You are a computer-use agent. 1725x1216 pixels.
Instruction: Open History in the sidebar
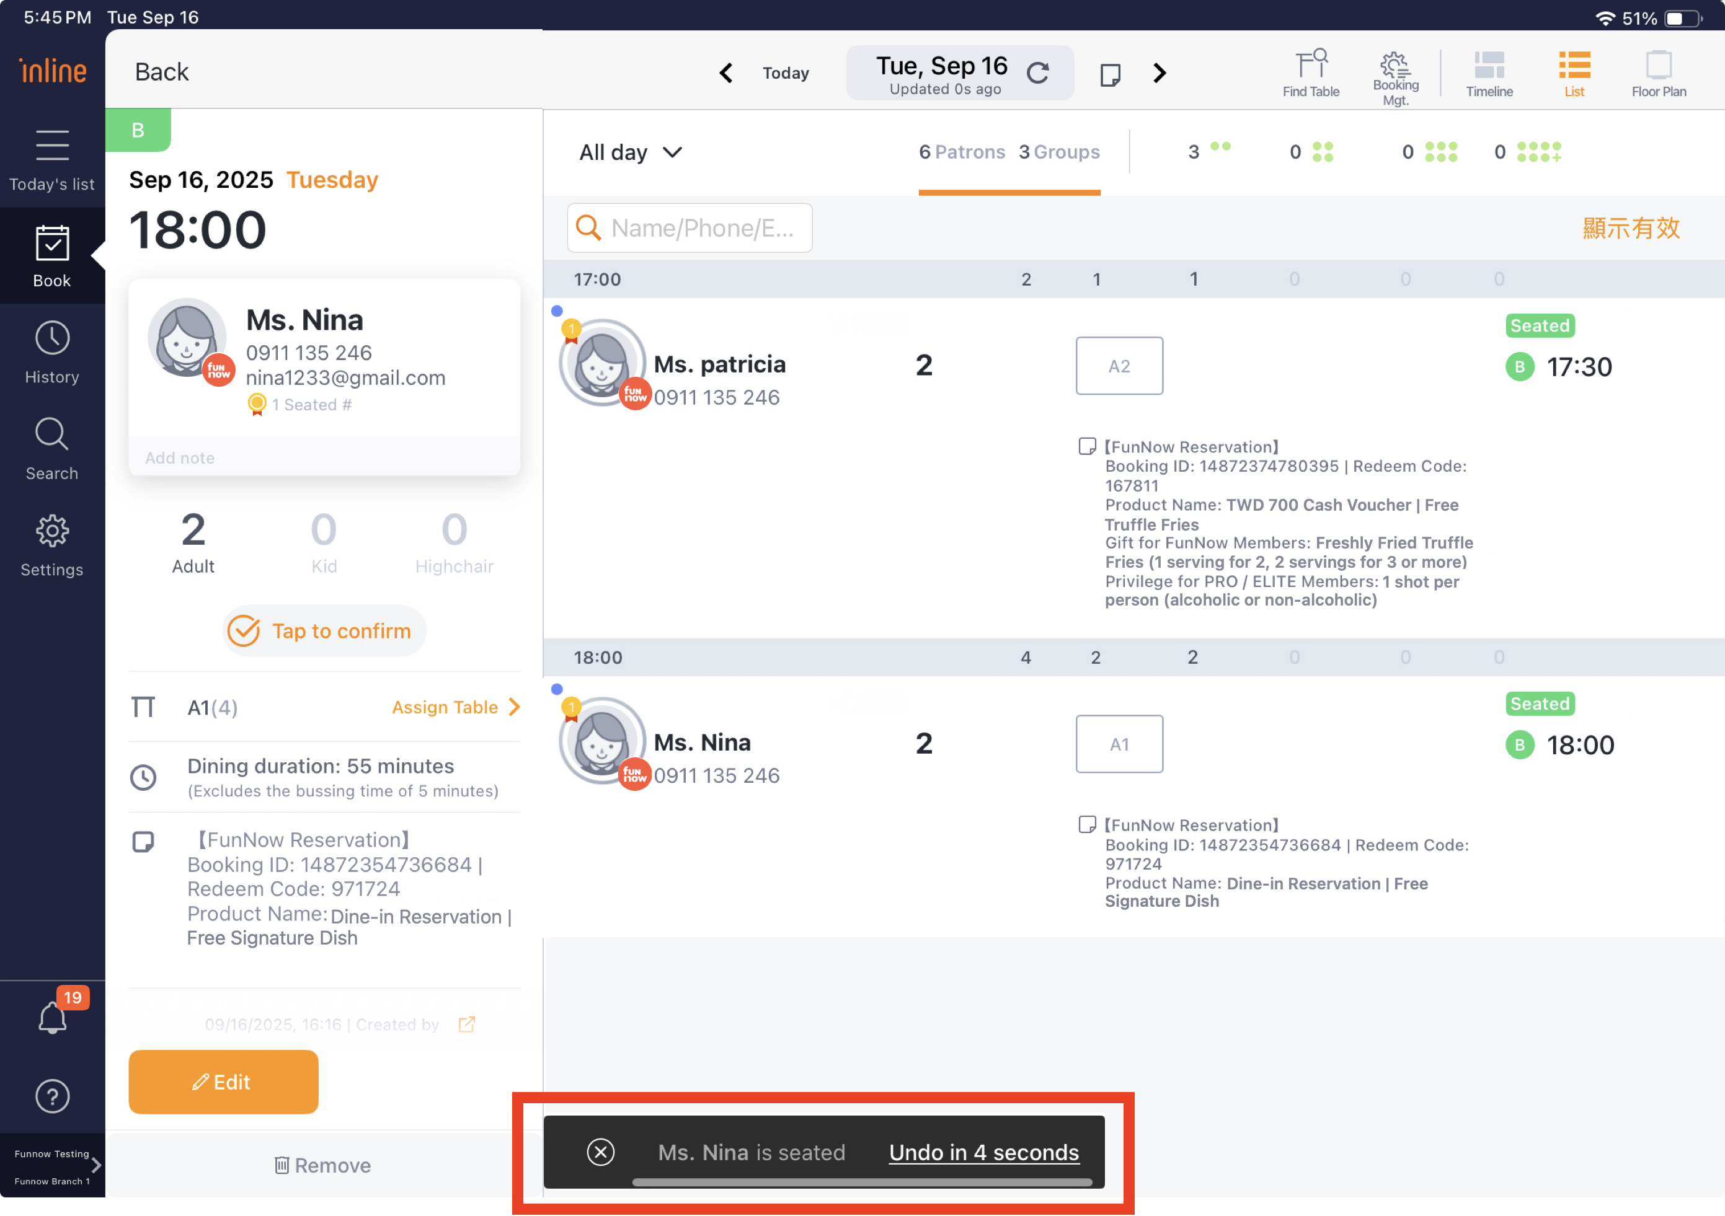(x=52, y=353)
